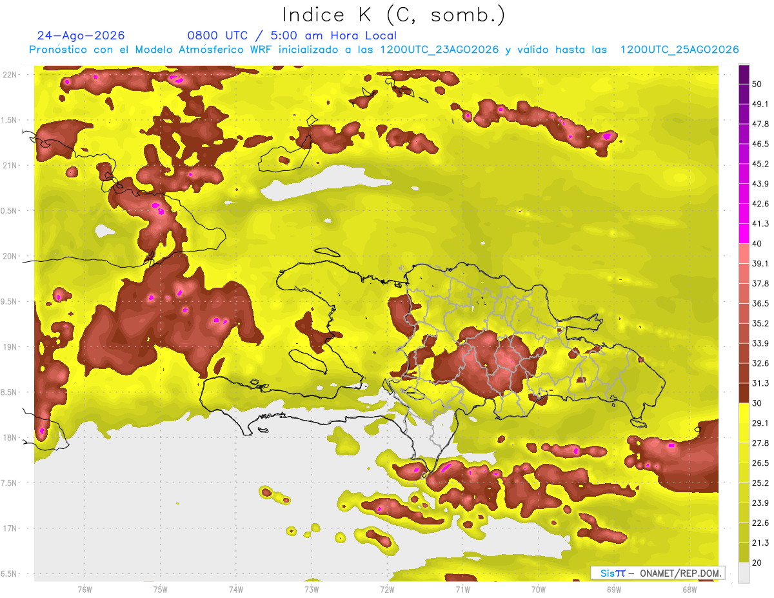Click the colorbar value label 31.3

click(x=760, y=383)
